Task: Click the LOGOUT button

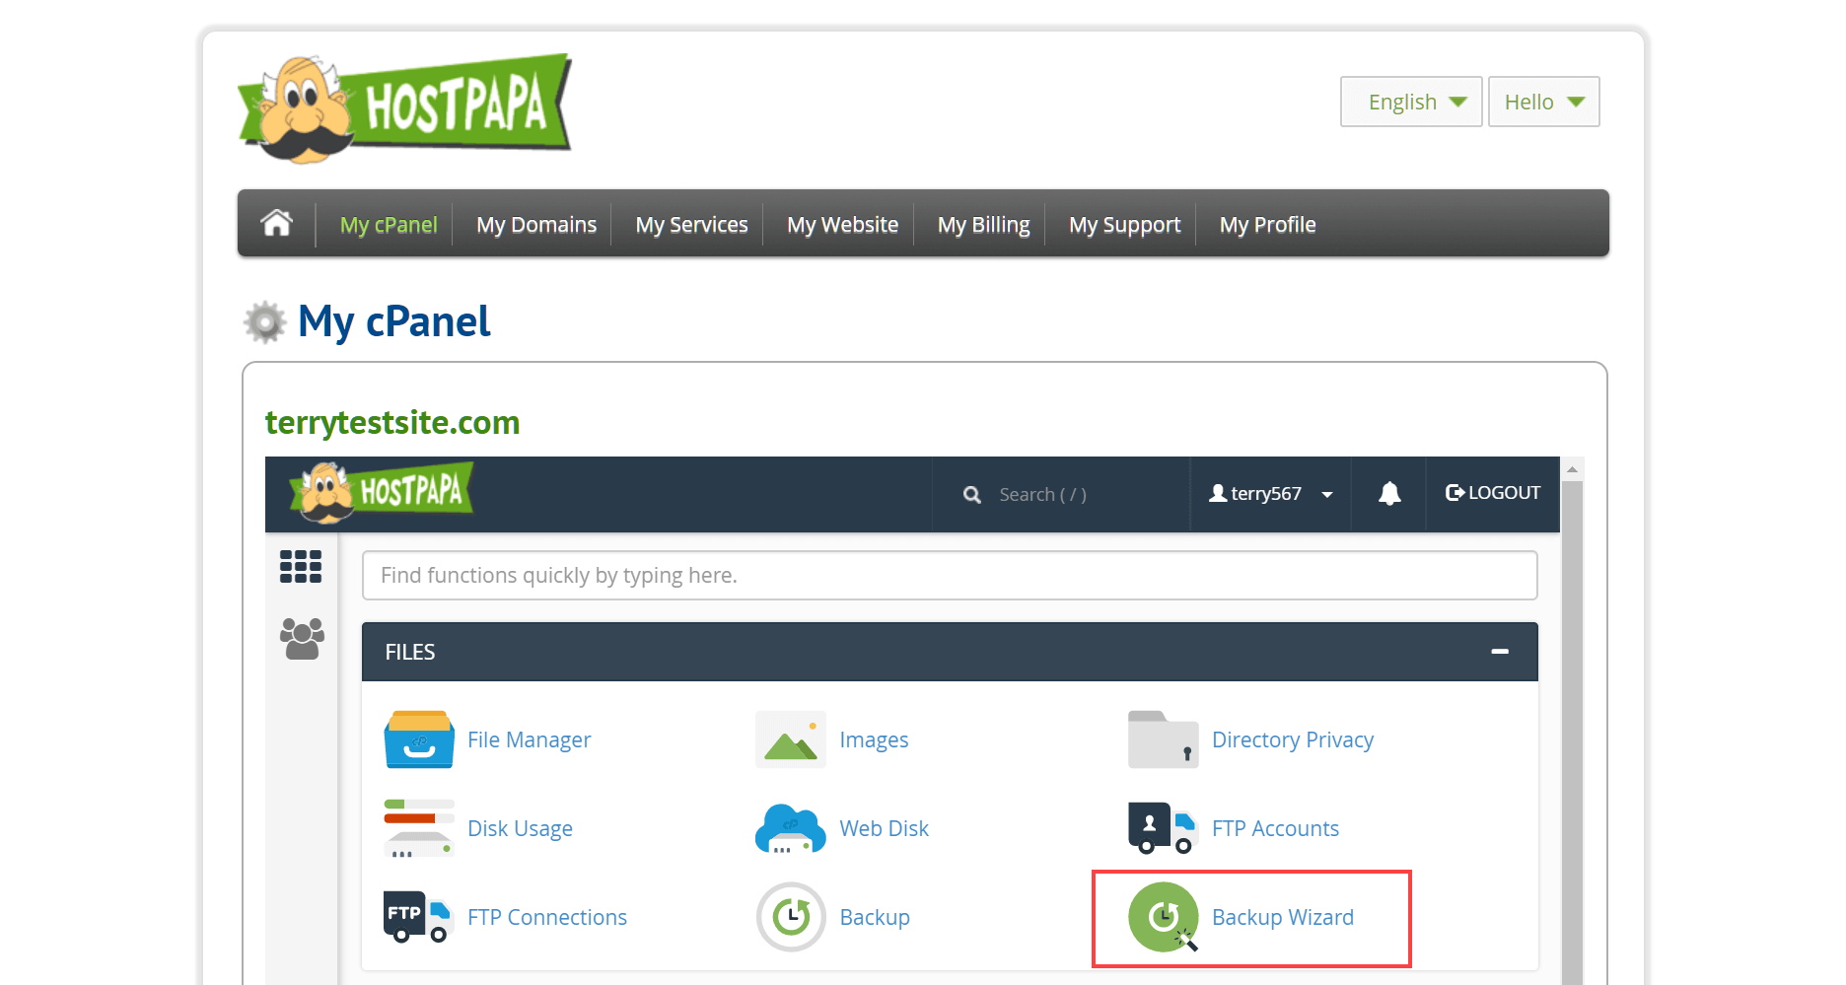Action: [1493, 493]
